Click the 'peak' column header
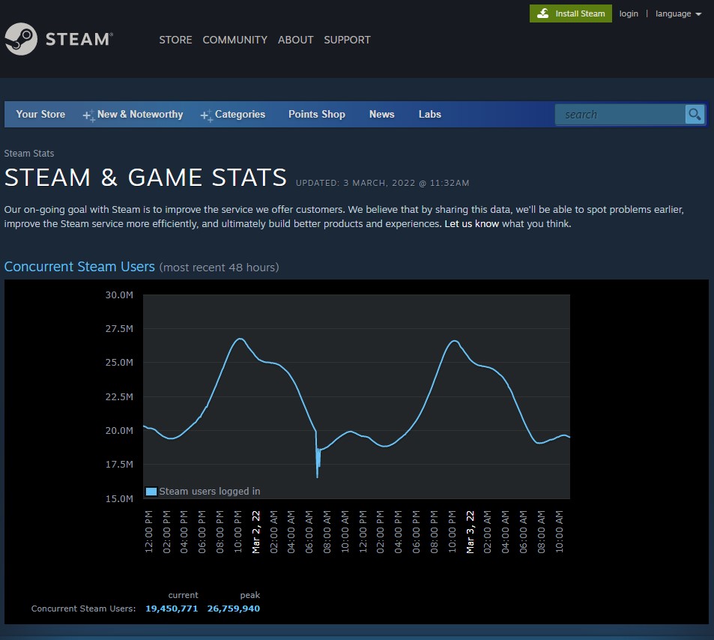 coord(250,595)
